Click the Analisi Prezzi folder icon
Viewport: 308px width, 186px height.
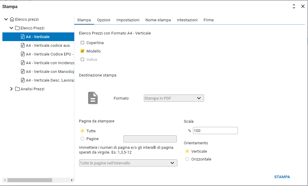(x=17, y=89)
